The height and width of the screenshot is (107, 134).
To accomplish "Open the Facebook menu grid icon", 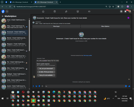I will (121, 12).
